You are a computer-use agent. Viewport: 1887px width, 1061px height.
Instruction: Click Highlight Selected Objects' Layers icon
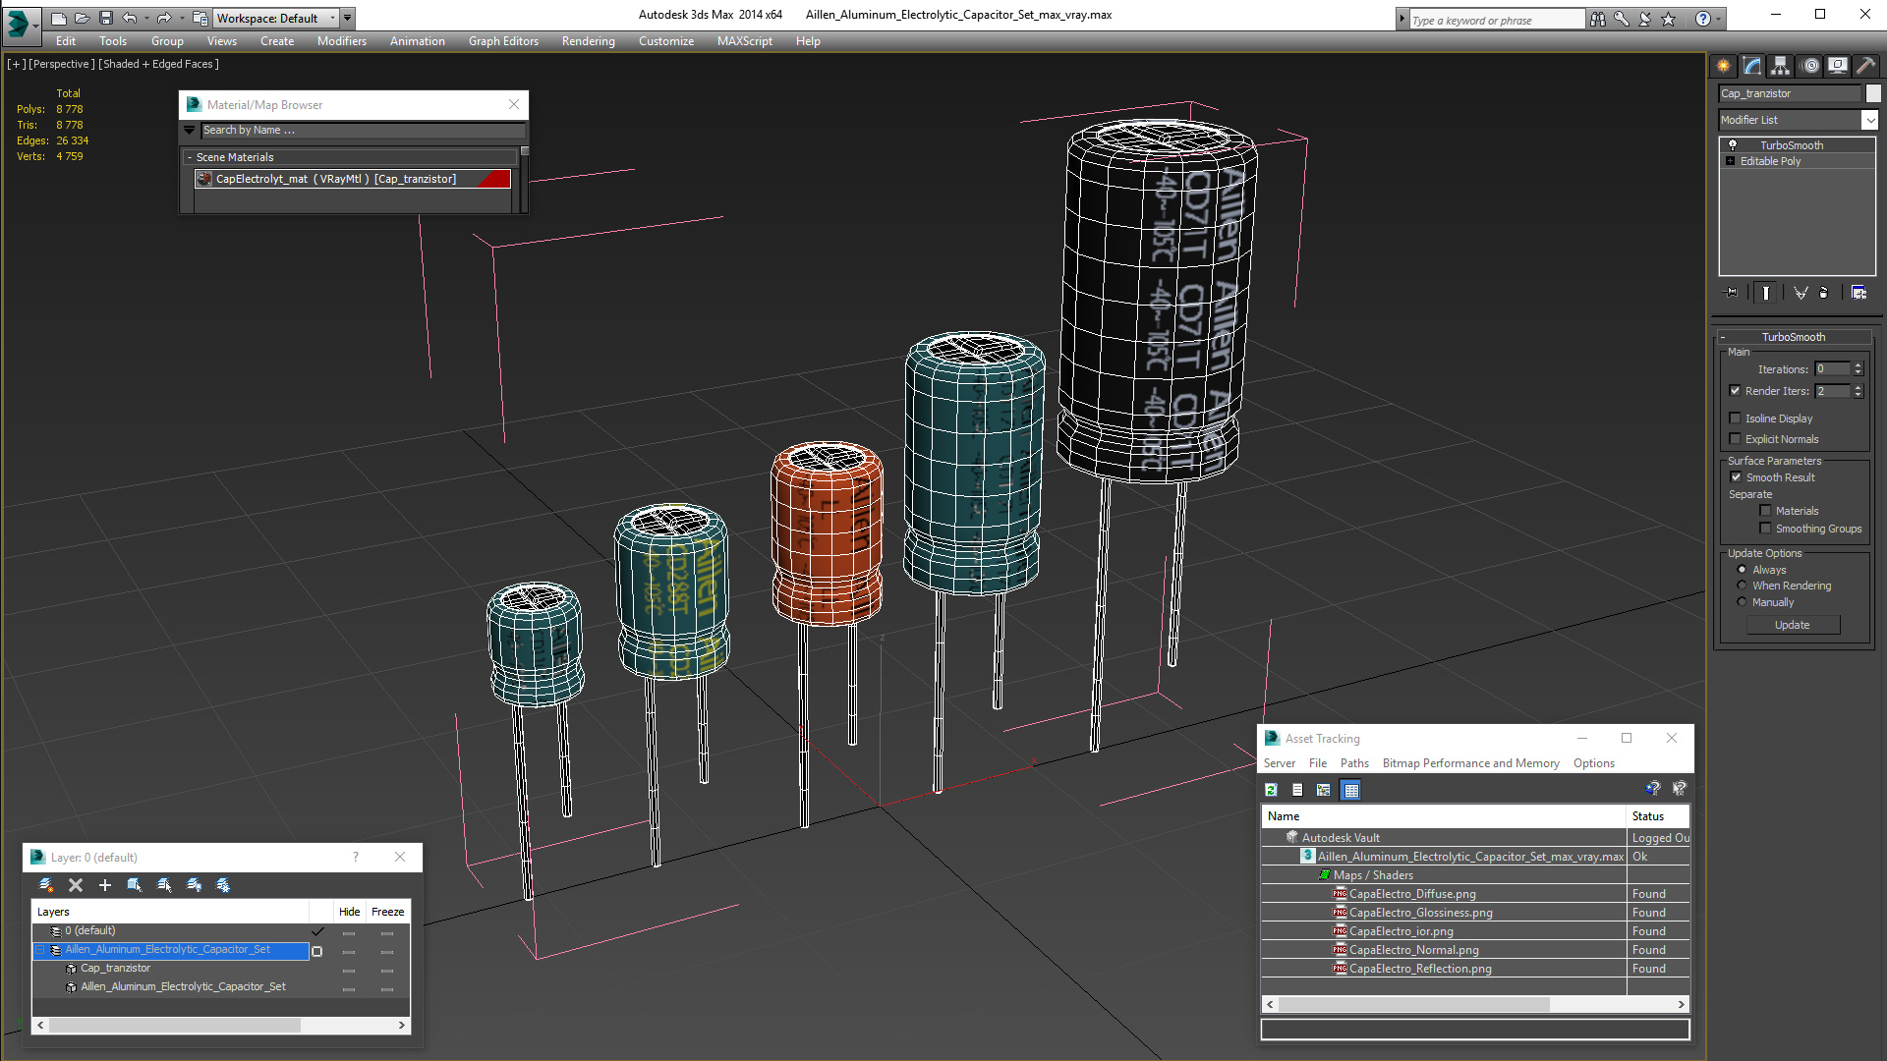(x=164, y=885)
